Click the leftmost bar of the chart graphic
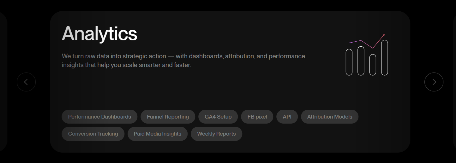The image size is (456, 163). tap(349, 62)
